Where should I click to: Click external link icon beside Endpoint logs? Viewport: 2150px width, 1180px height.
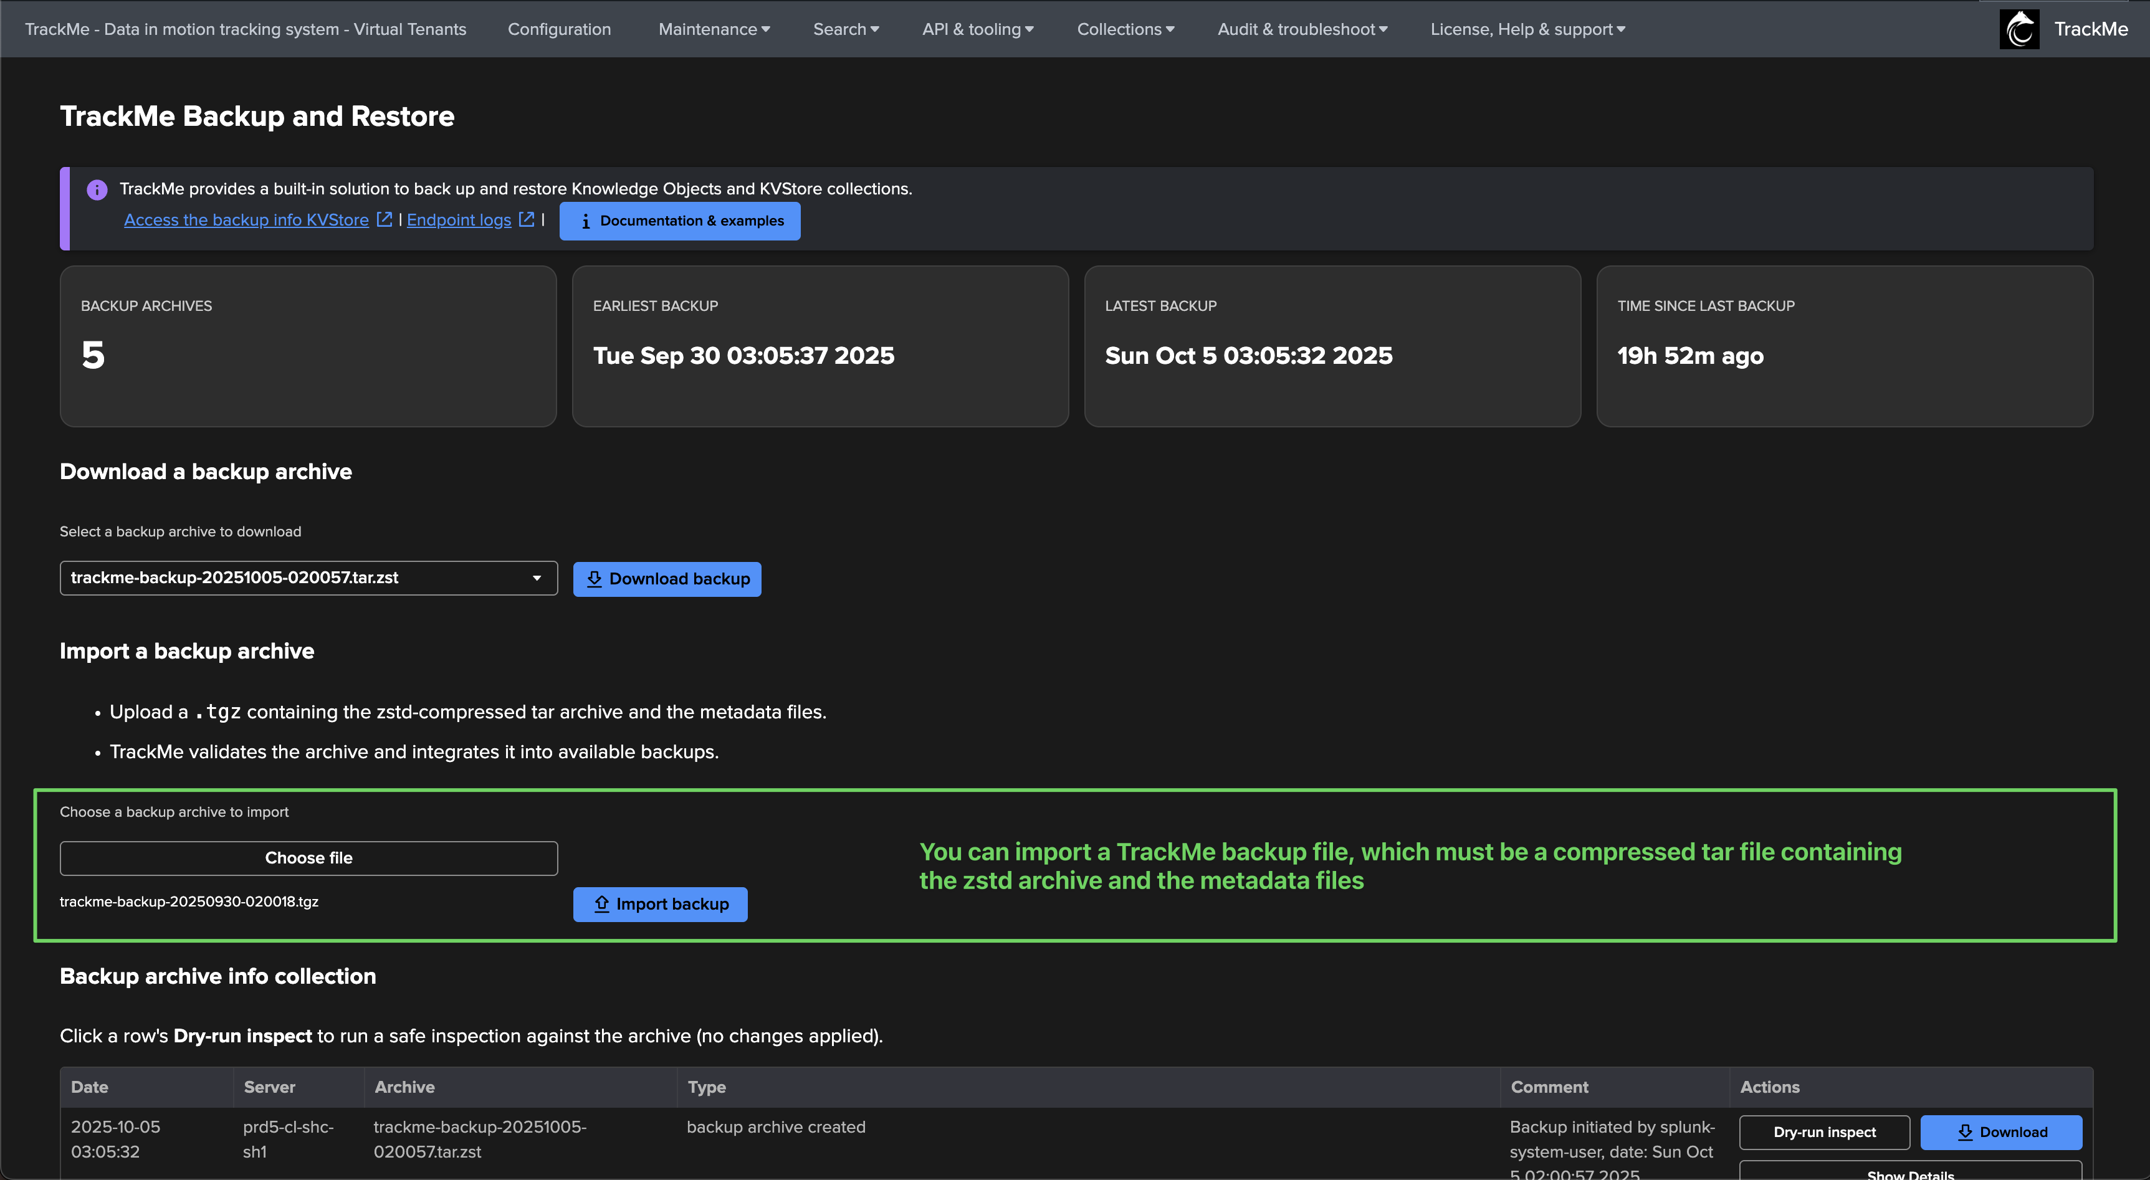coord(527,219)
